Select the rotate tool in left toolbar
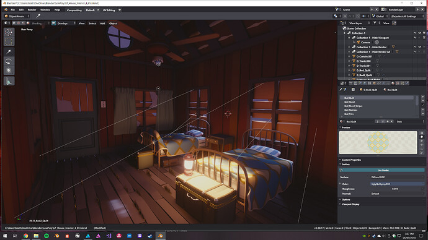Viewport: 428px width, 240px height. (x=9, y=61)
